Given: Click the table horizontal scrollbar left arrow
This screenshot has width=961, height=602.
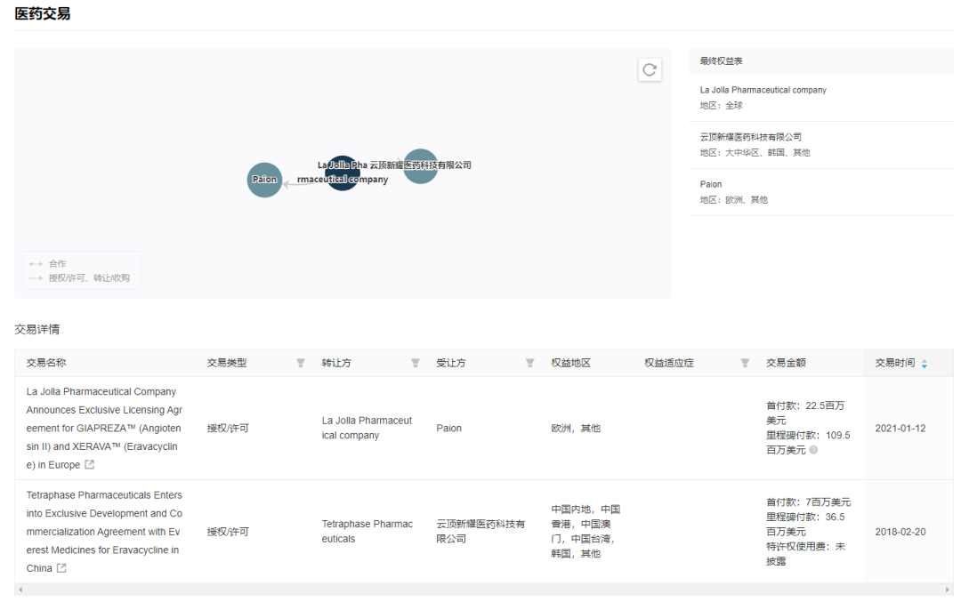Looking at the screenshot, I should tap(20, 590).
